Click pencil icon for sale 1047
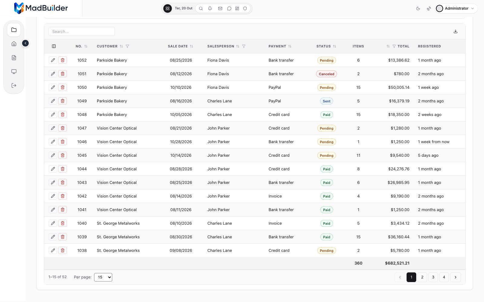 coord(53,128)
